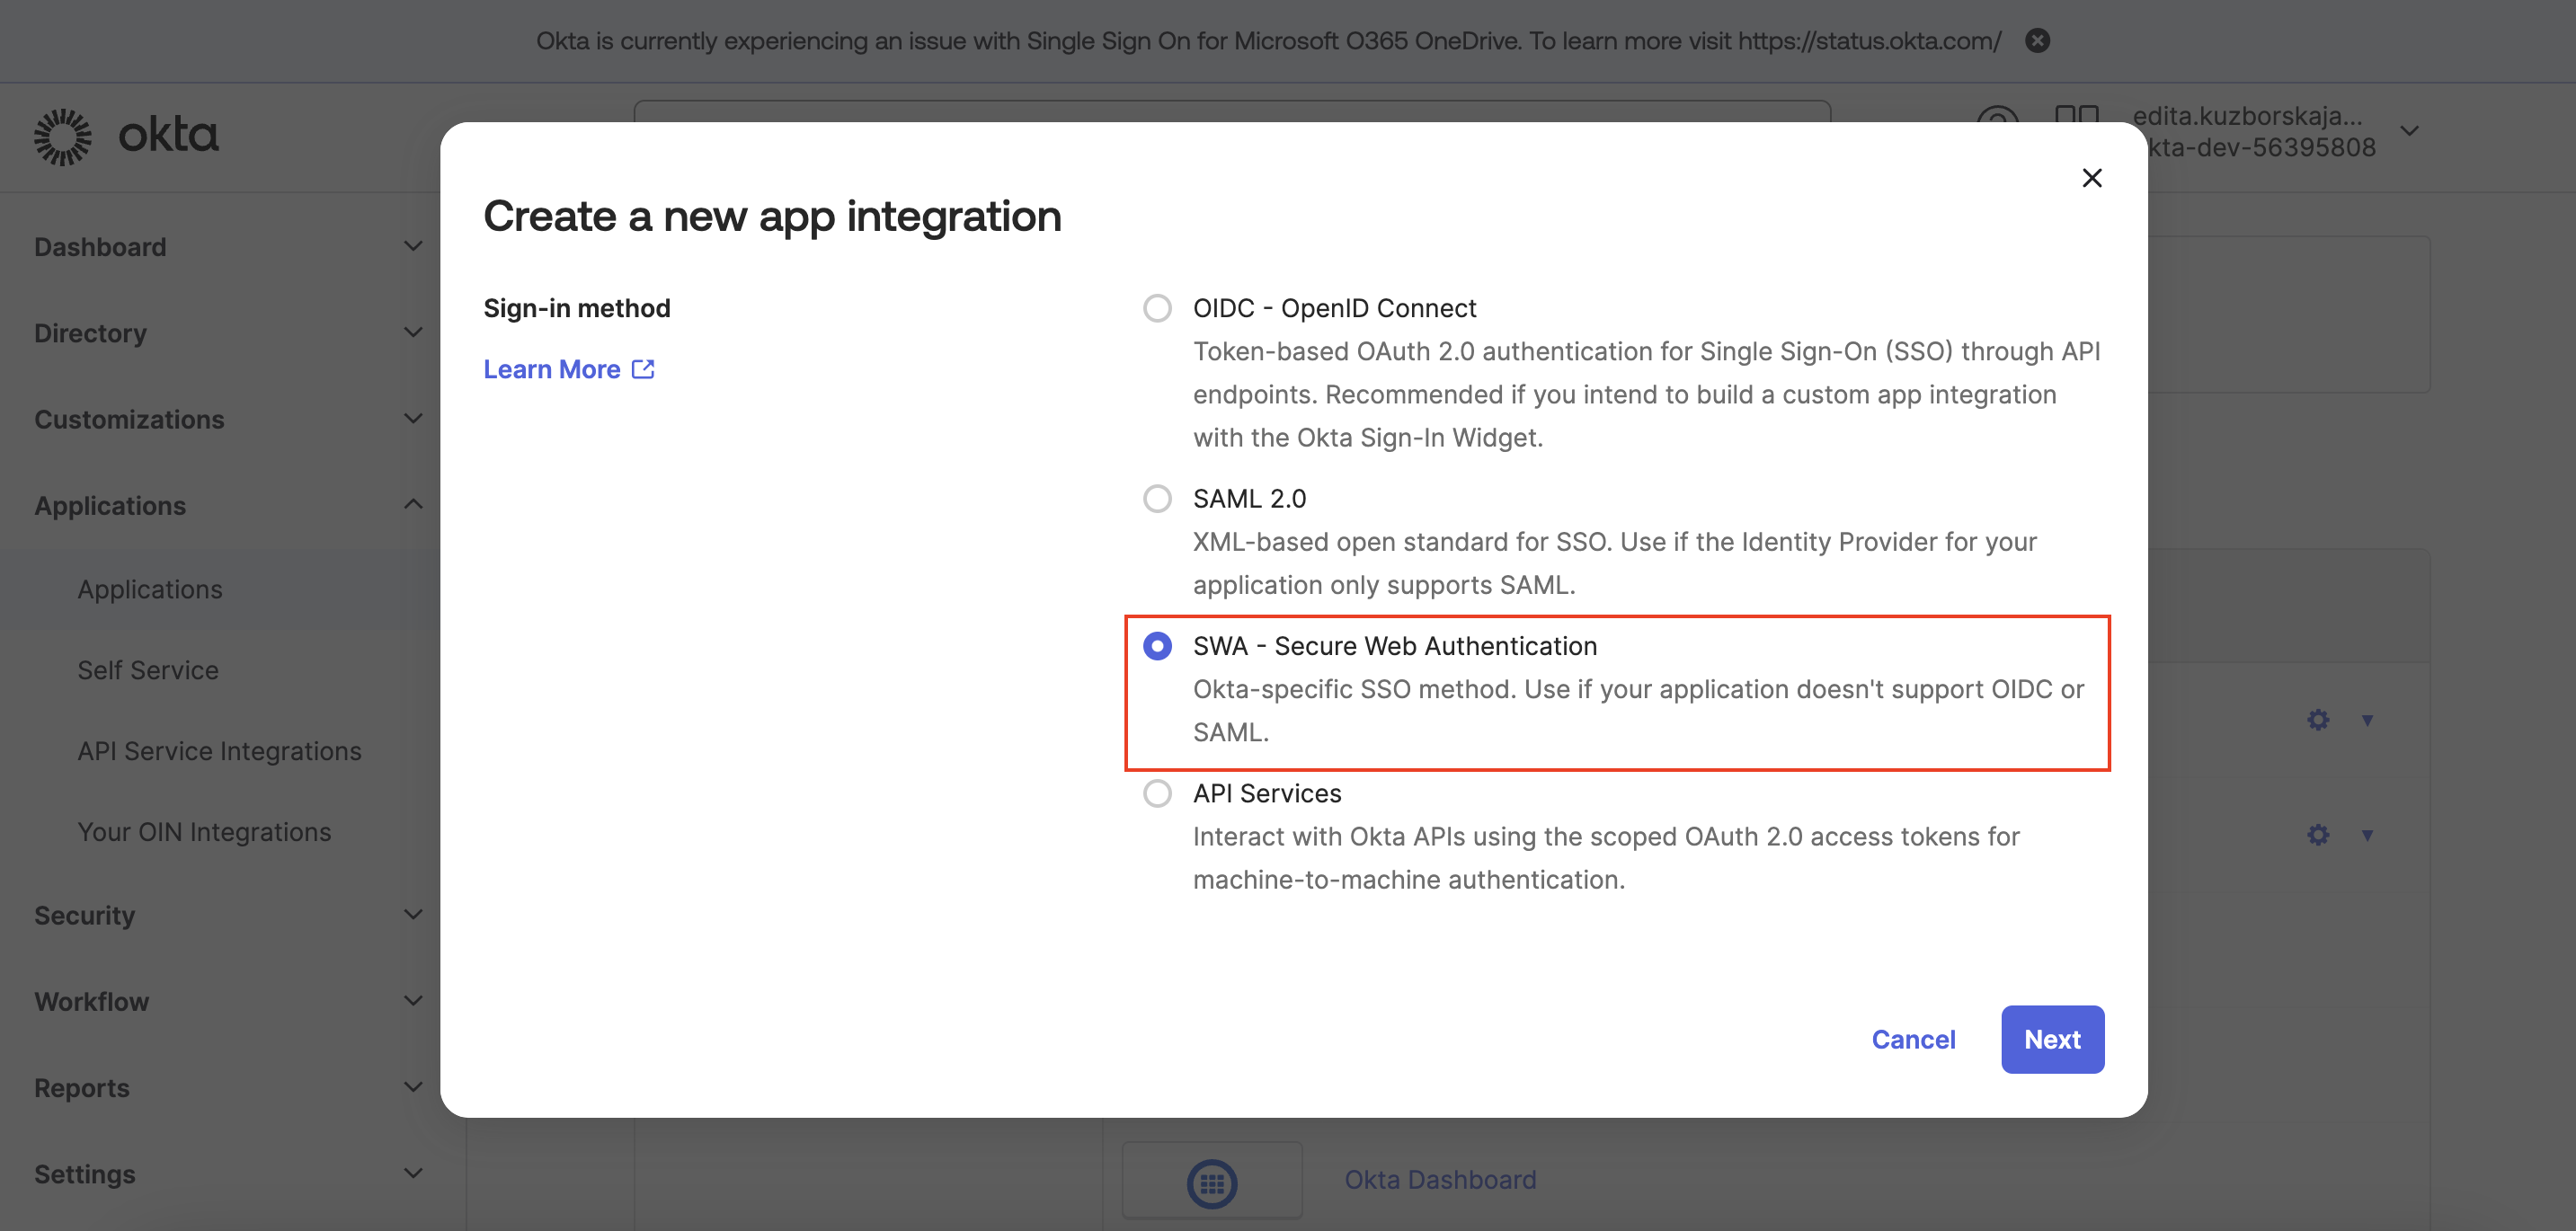Close the Create app integration dialog
This screenshot has height=1231, width=2576.
pos(2091,178)
